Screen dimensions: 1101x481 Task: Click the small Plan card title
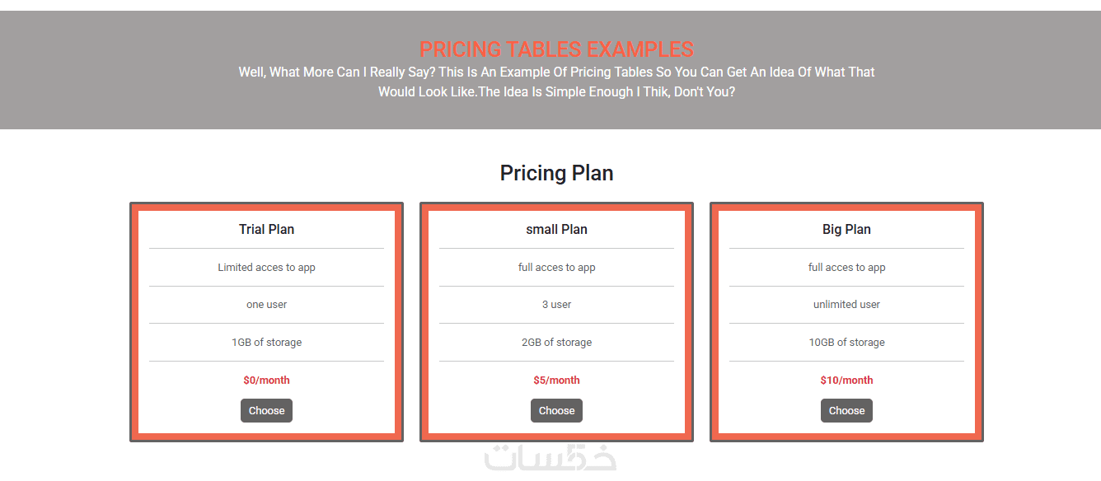pos(556,229)
